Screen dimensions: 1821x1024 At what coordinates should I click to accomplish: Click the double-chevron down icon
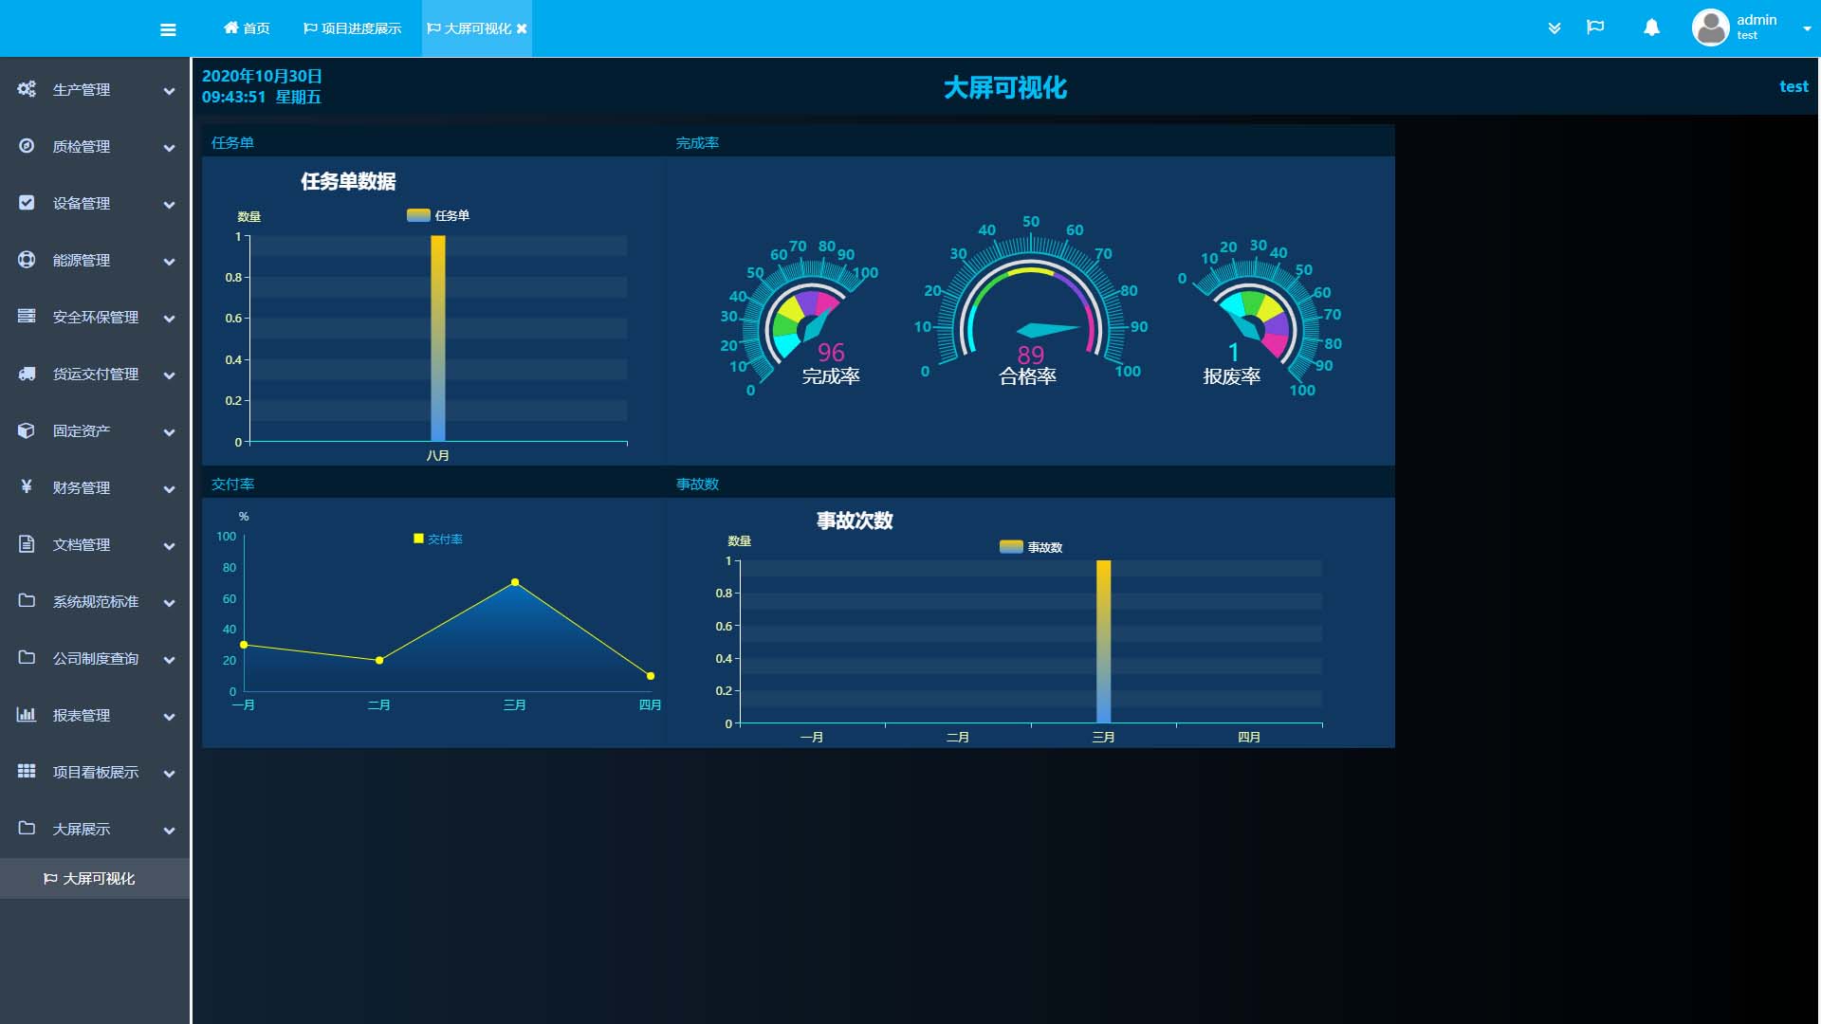coord(1554,28)
